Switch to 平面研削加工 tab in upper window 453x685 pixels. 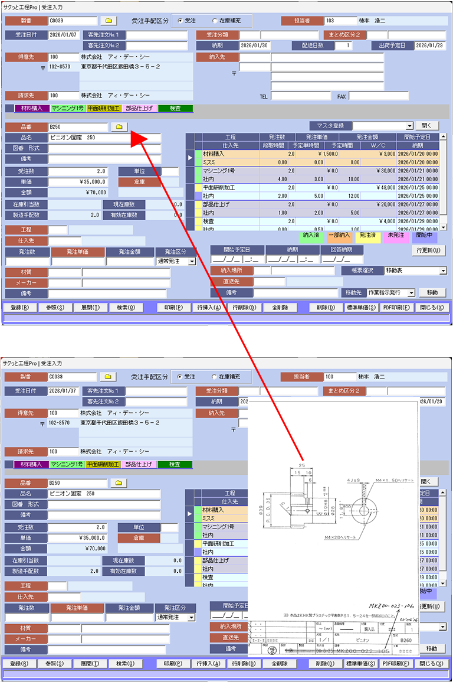[103, 109]
